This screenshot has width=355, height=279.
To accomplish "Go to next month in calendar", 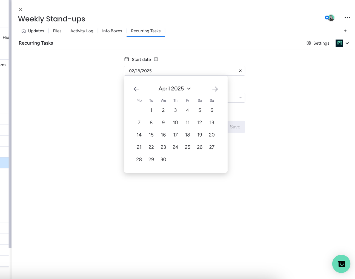I will [x=215, y=89].
